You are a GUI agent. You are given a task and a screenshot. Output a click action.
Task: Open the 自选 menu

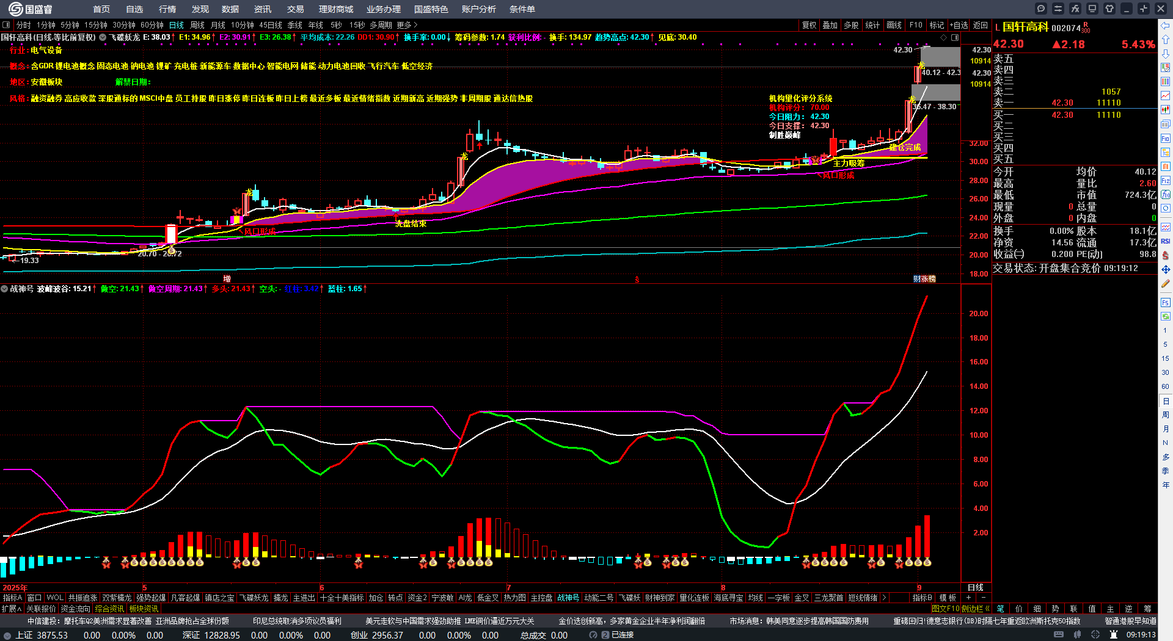(134, 9)
